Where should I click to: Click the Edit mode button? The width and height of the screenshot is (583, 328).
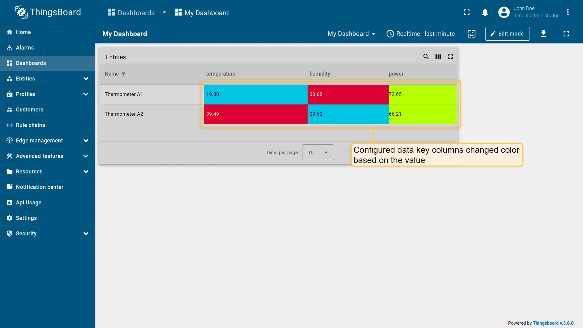[507, 34]
